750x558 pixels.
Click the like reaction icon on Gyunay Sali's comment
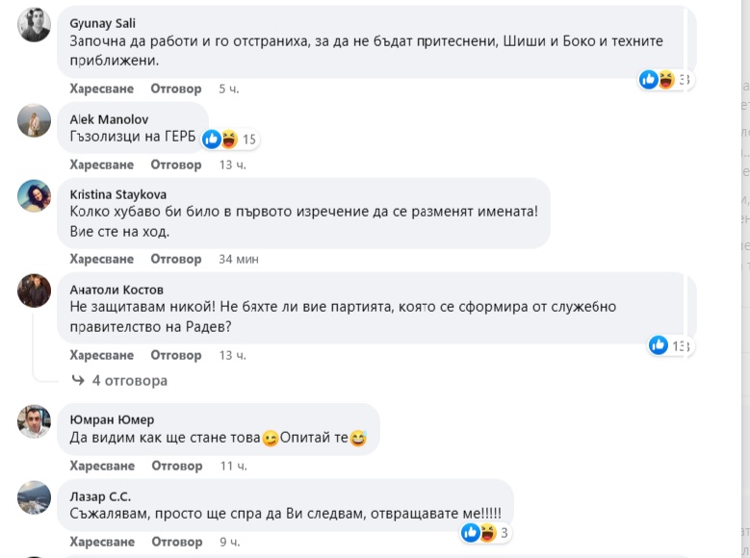pos(649,80)
